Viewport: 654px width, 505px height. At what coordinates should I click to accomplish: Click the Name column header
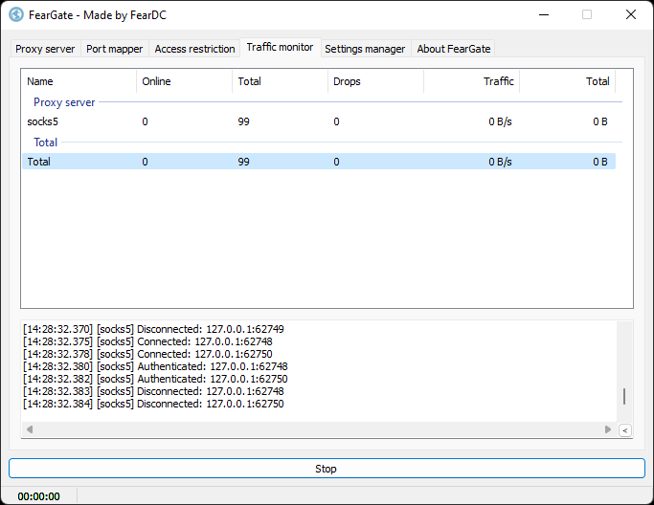click(x=79, y=81)
